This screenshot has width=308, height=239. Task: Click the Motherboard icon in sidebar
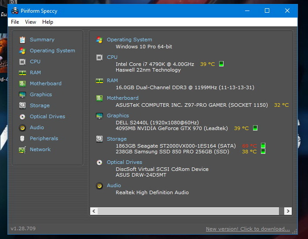click(x=22, y=83)
